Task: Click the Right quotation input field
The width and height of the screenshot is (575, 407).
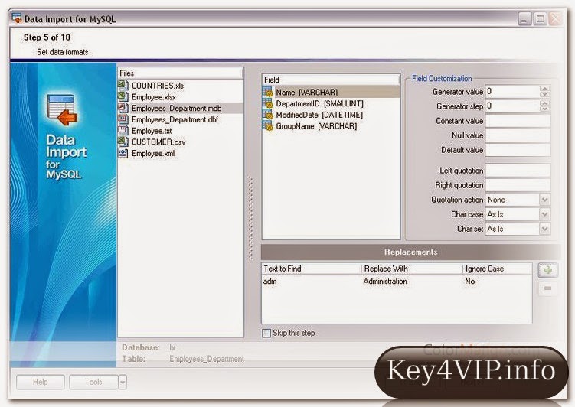Action: (518, 185)
